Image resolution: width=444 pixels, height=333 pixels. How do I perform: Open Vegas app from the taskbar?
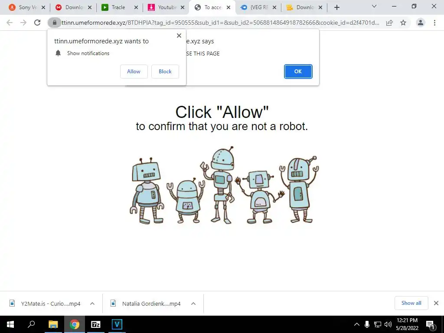coord(117,324)
